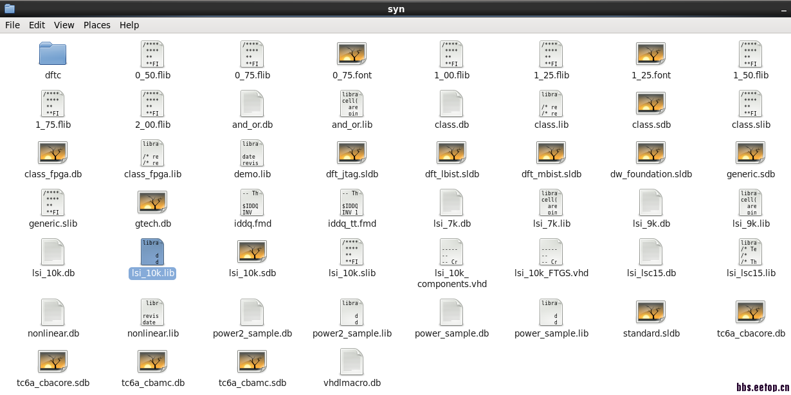The image size is (791, 395).
Task: Select the 1_50.flib file icon
Action: (750, 54)
